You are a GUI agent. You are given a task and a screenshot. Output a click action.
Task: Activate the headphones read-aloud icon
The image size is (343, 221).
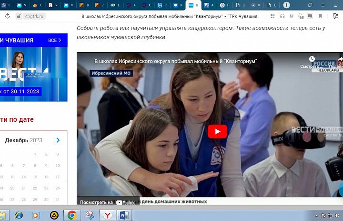(x=282, y=16)
